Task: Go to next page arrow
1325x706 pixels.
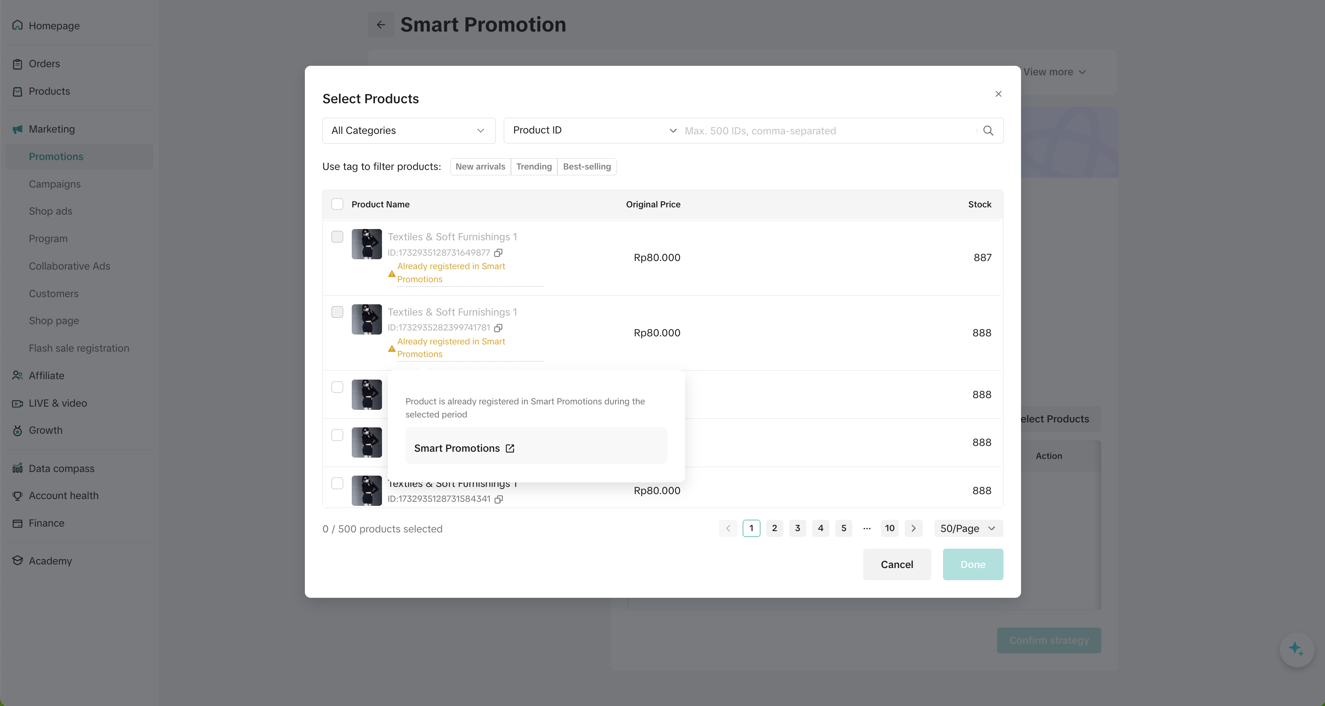Action: tap(913, 528)
